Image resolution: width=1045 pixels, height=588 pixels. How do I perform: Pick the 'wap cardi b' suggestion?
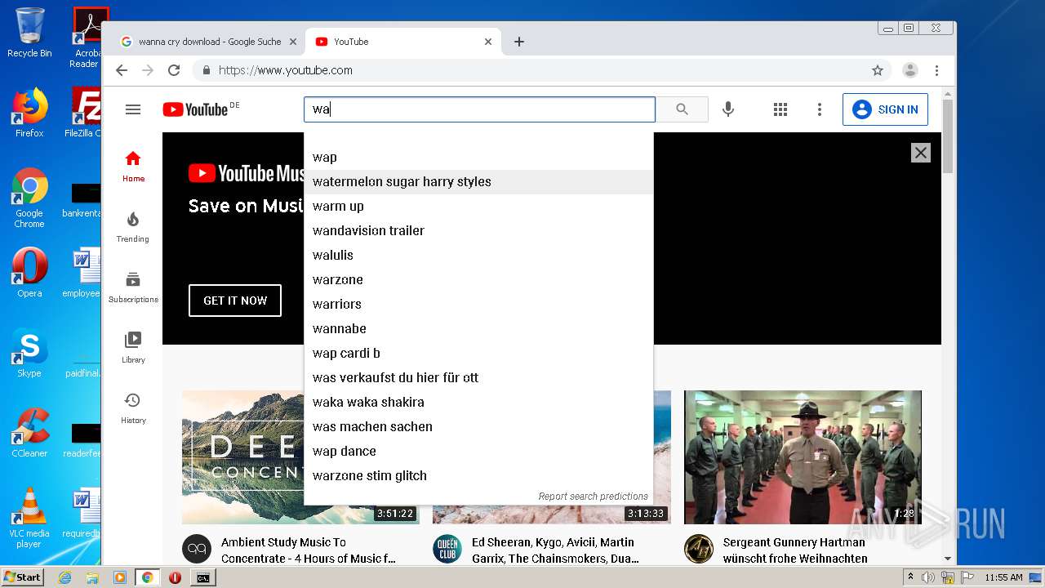478,353
